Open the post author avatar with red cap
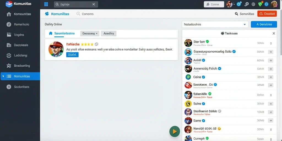The image size is (282, 141). point(56,49)
